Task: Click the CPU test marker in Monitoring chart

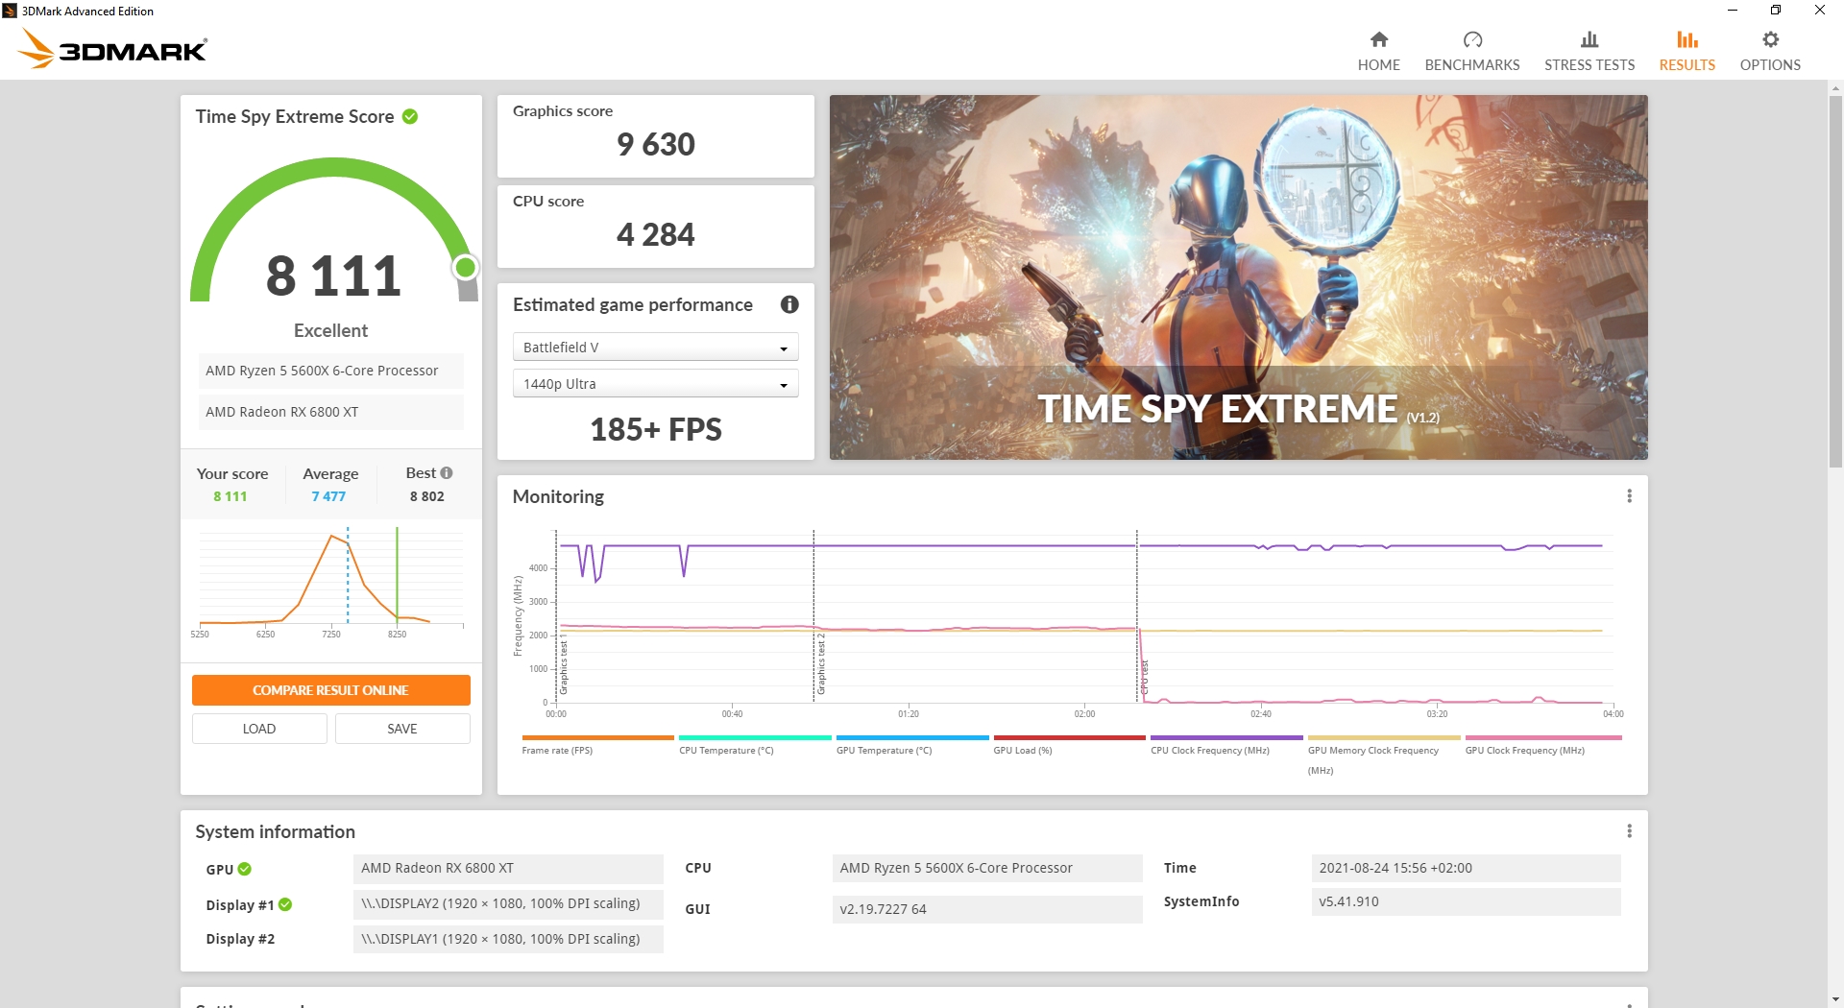Action: click(1144, 678)
